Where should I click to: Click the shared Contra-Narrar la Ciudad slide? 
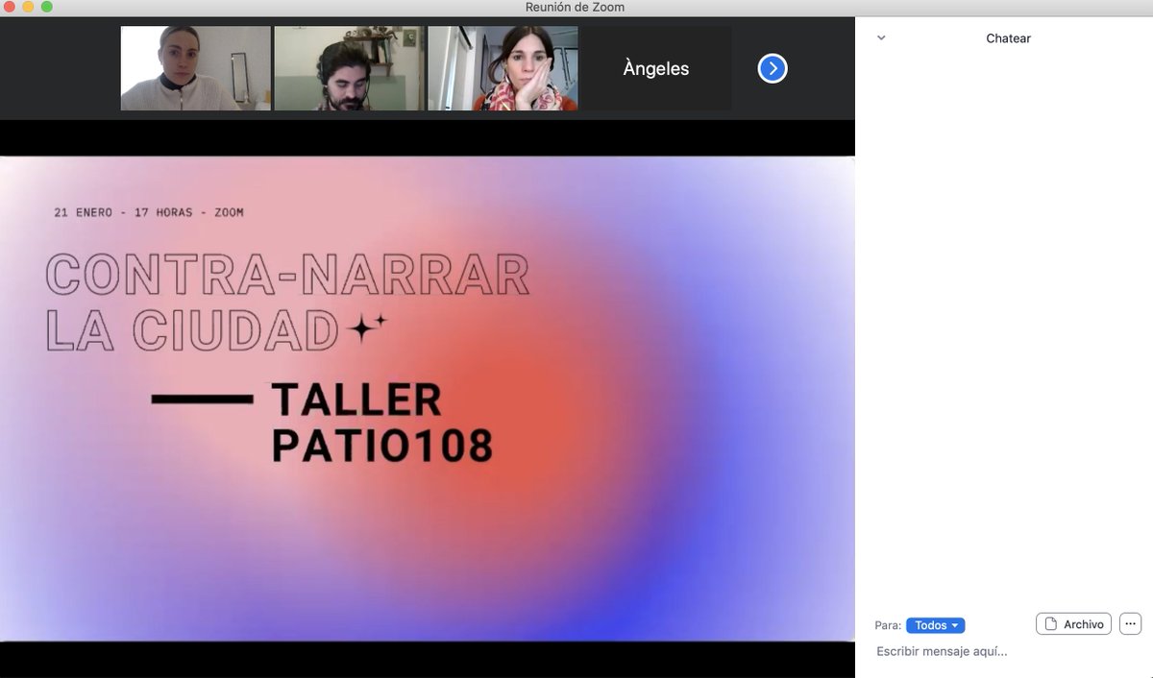(427, 399)
